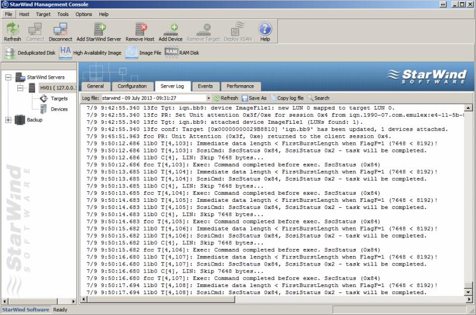Click the Remove Target icon
Viewport: 476px width, 315px height.
pos(203,32)
